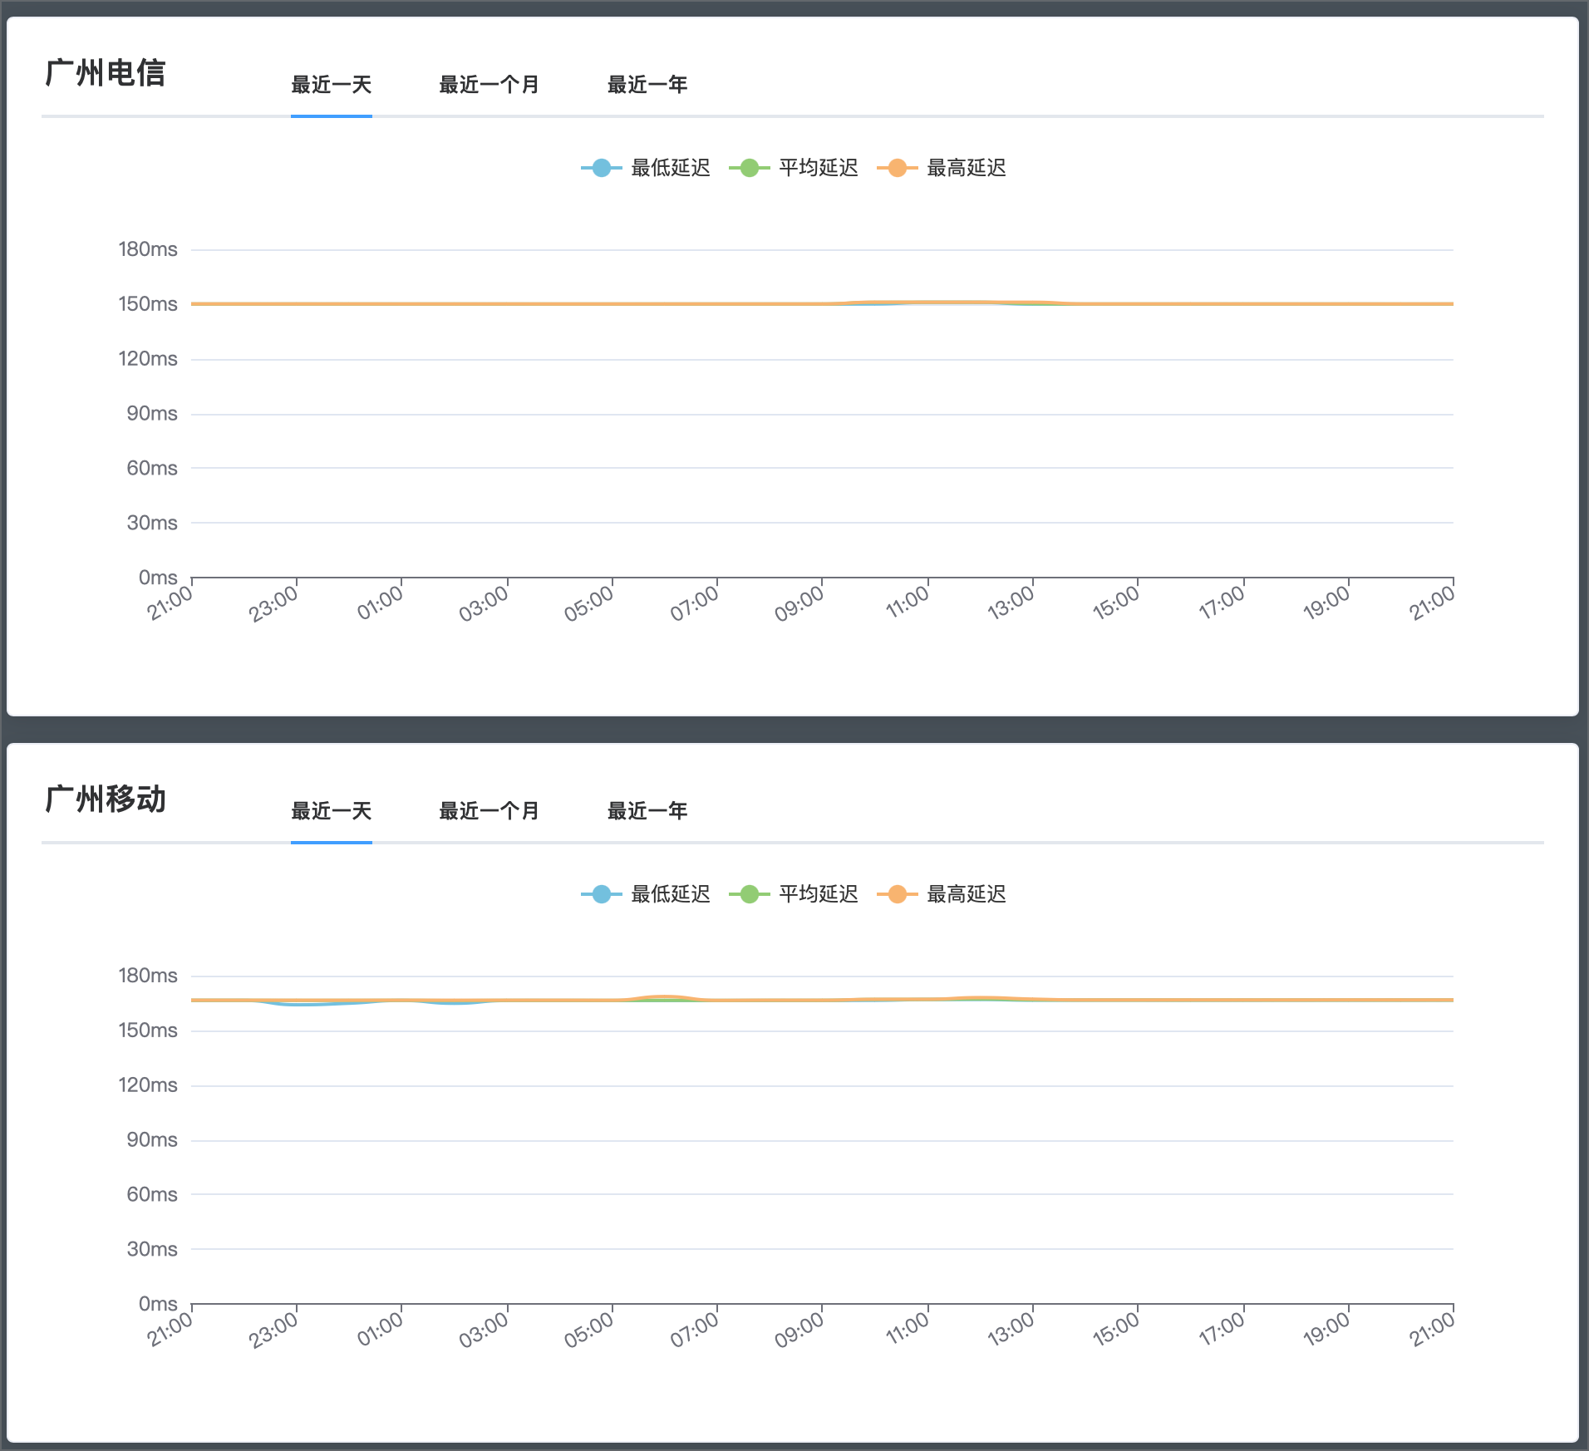The height and width of the screenshot is (1451, 1589).
Task: Toggle 平均延迟 green legend marker in 广州电信 chart
Action: [x=749, y=168]
